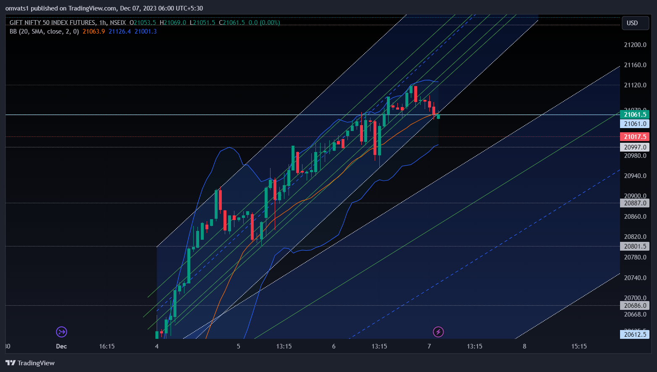
Task: Click the grey price label 20801.5
Action: (635, 247)
